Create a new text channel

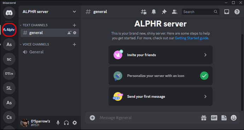pos(74,25)
